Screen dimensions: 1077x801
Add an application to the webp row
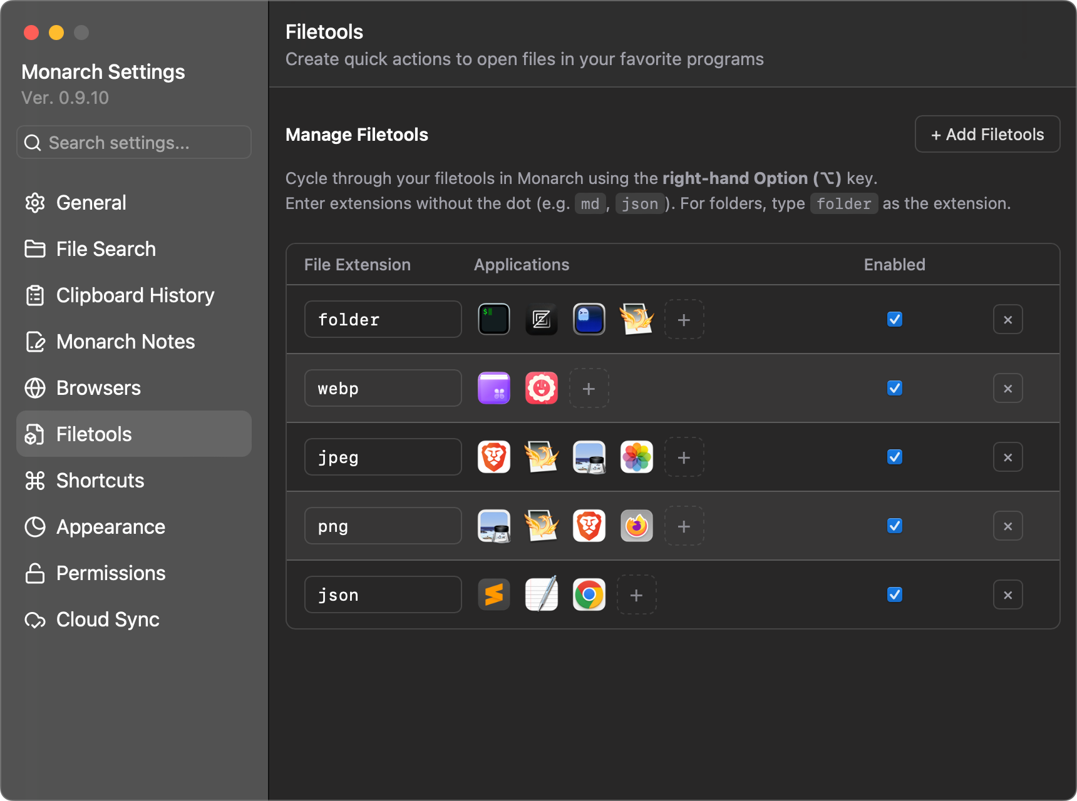coord(589,389)
